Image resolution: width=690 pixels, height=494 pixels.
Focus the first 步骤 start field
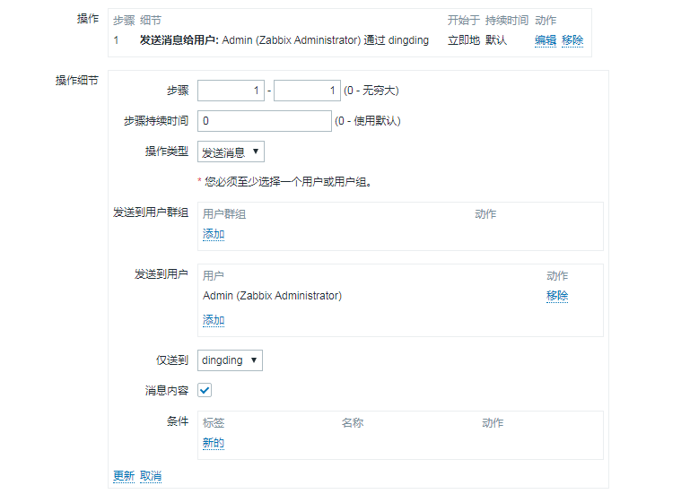[x=231, y=91]
